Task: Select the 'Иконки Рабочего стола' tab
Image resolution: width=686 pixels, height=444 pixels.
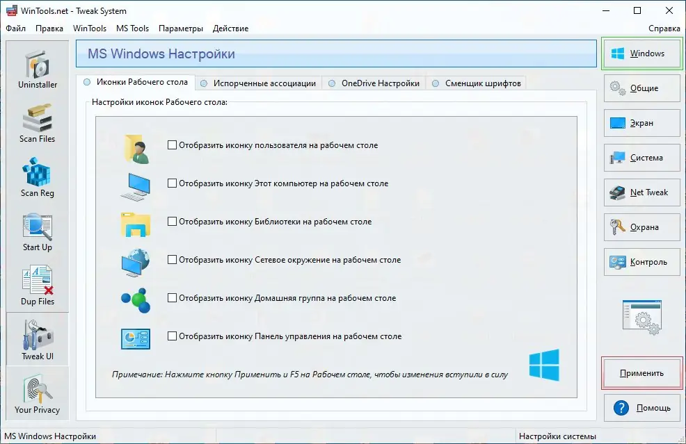Action: point(136,82)
